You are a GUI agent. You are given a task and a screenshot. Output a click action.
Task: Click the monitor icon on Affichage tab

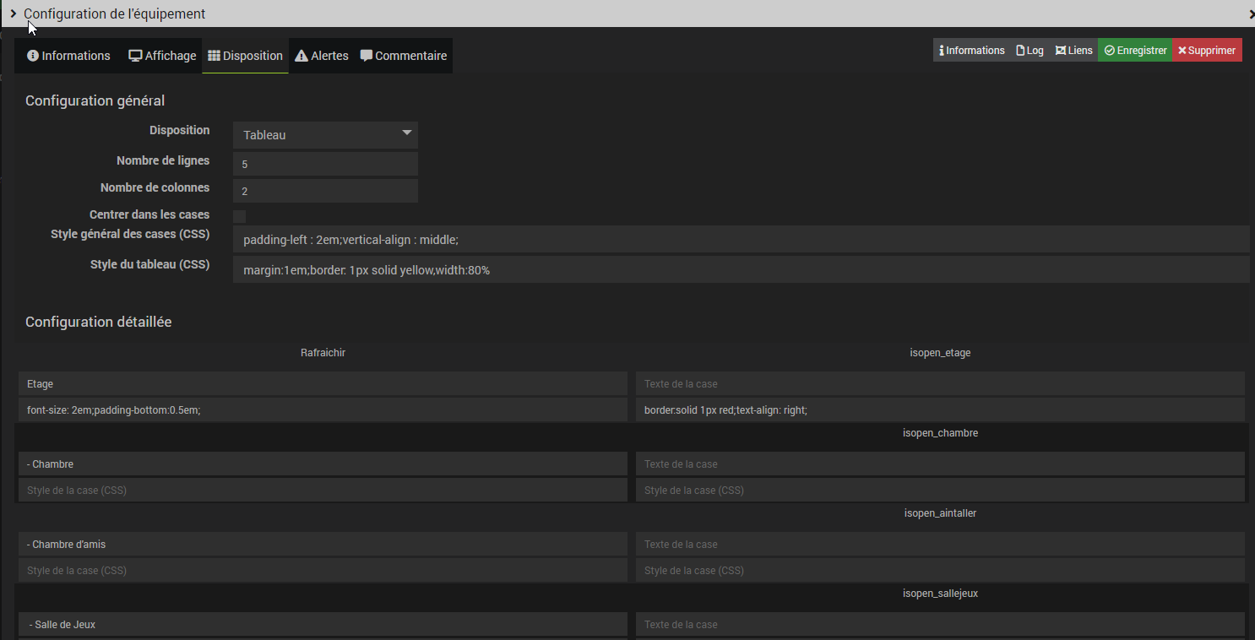[x=135, y=56]
